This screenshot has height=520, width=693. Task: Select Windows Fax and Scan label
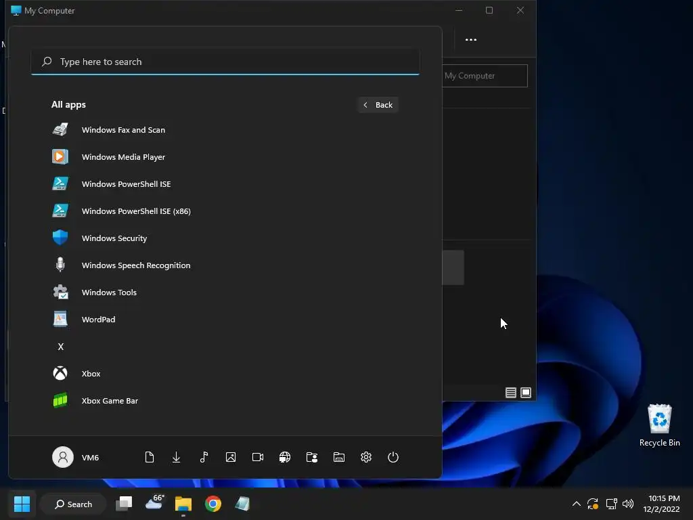point(123,129)
